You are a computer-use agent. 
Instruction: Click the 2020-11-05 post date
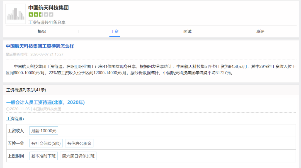coord(20,109)
